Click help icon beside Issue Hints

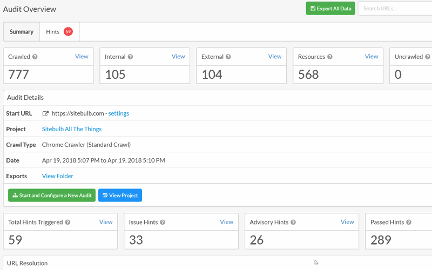click(x=163, y=222)
